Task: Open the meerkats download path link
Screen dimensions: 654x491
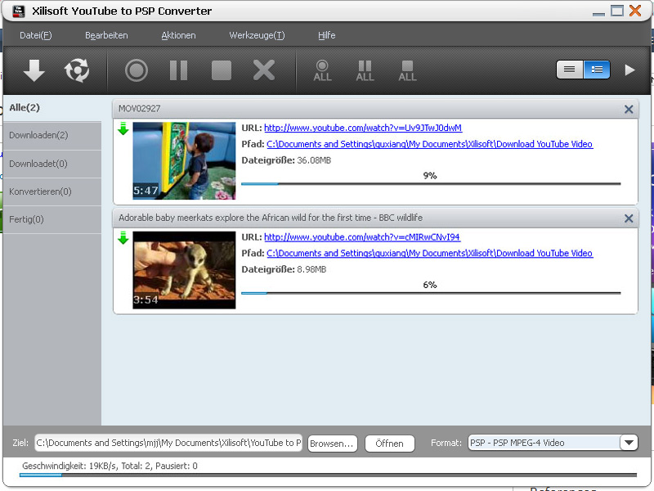Action: tap(430, 253)
